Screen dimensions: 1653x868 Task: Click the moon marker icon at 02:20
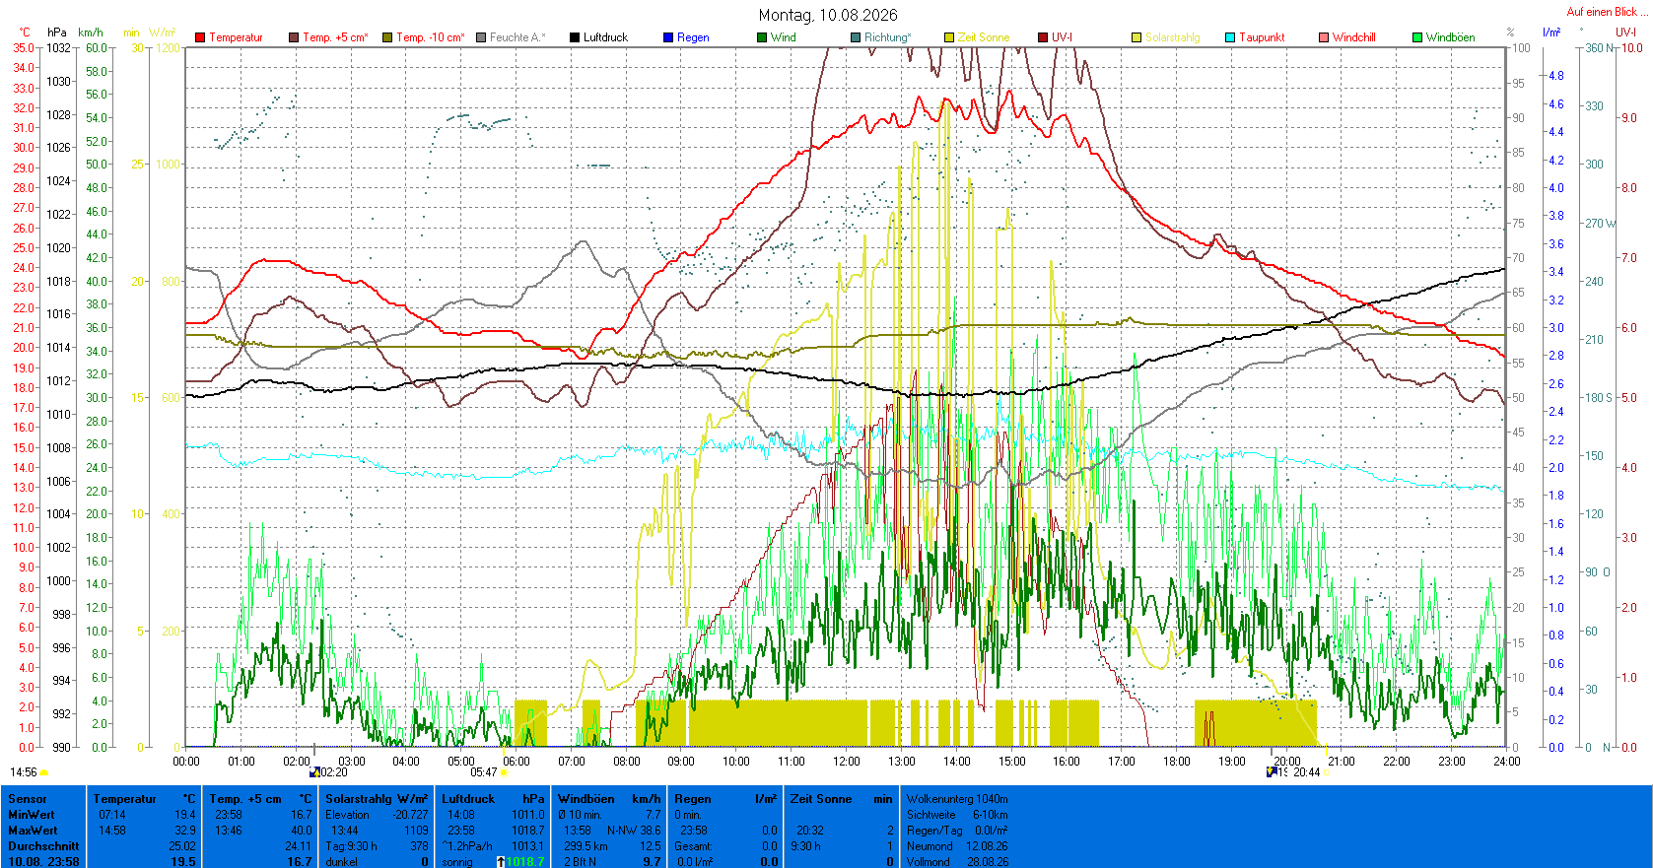[314, 772]
